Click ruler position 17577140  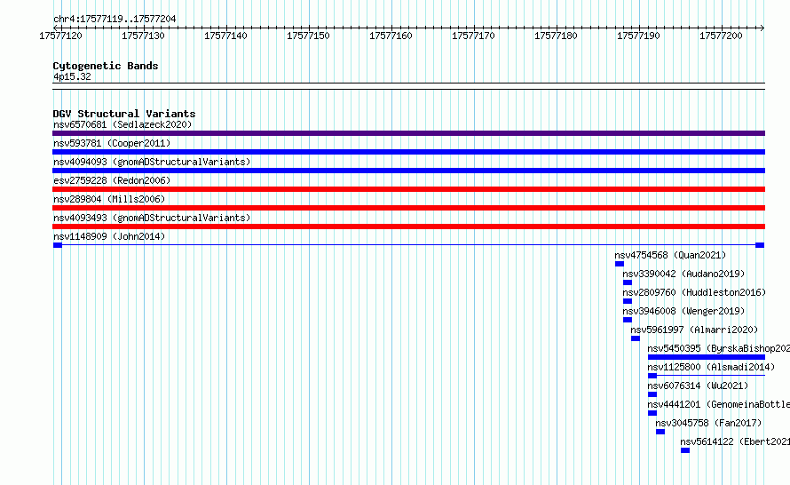click(x=225, y=36)
